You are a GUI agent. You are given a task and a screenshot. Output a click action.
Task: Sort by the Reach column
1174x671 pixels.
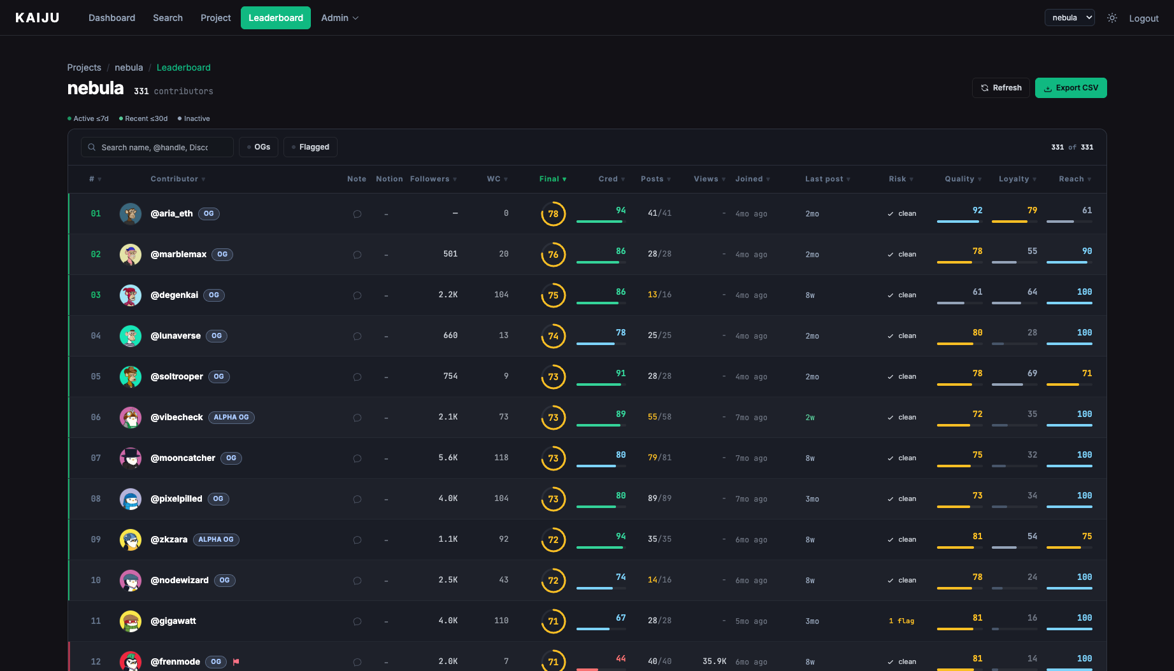coord(1075,179)
